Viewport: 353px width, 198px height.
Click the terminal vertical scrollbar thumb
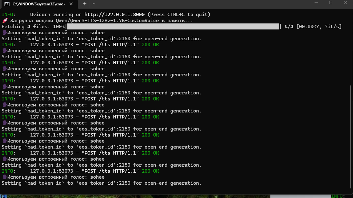(x=351, y=137)
